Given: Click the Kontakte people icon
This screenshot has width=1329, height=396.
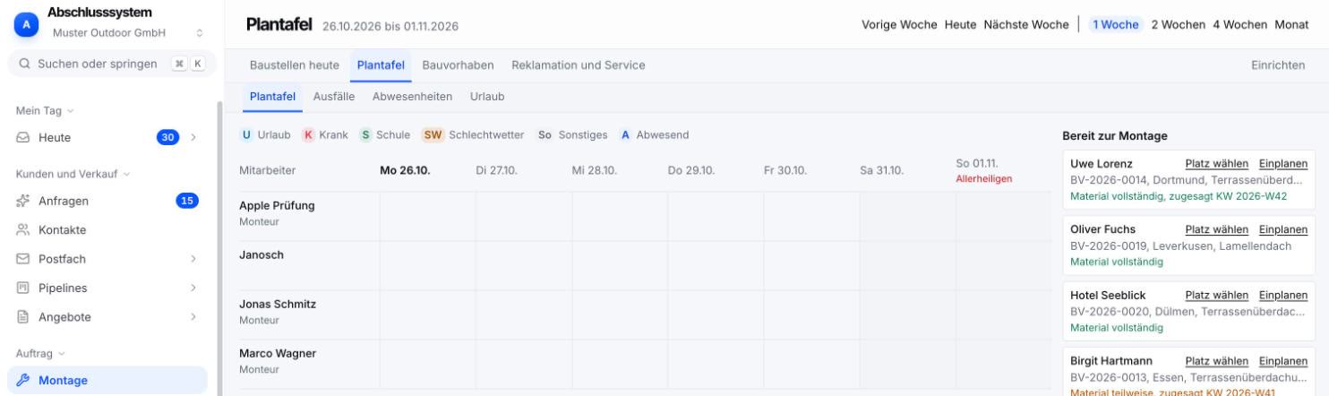Looking at the screenshot, I should pos(23,229).
